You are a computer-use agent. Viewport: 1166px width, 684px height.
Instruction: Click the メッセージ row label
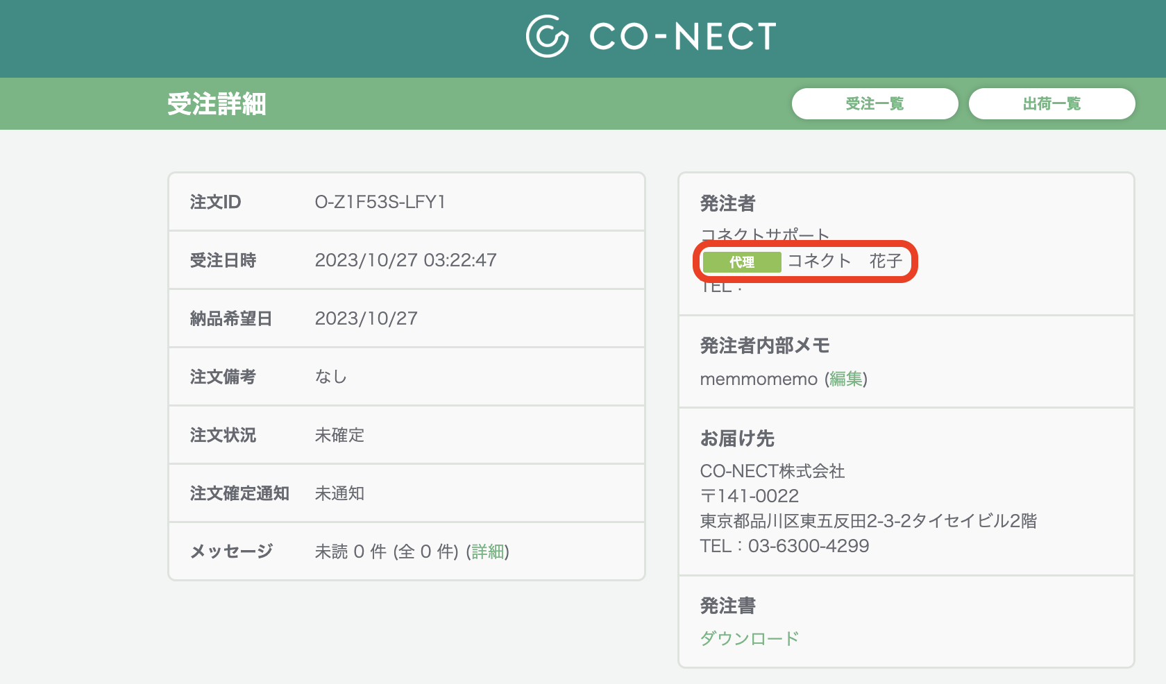232,552
